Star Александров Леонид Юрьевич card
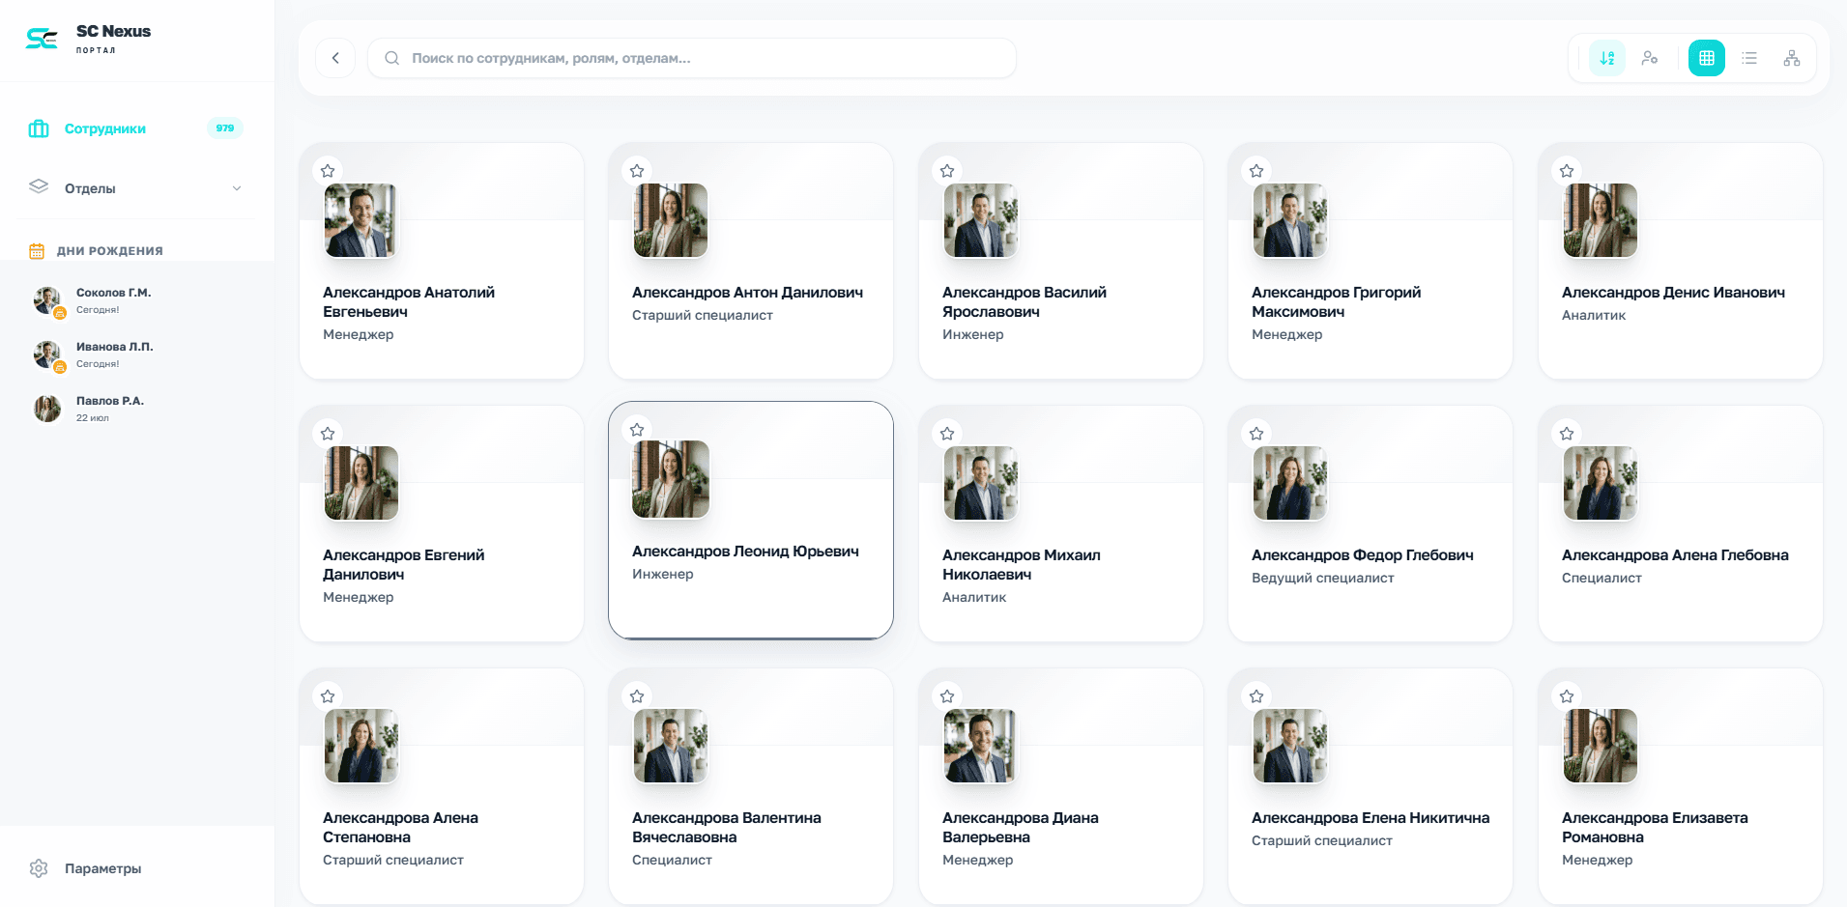 [x=637, y=430]
